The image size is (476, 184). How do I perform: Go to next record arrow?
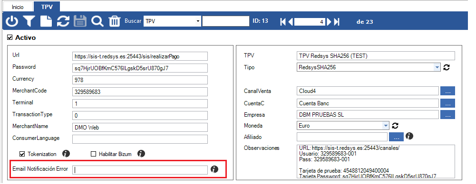[329, 22]
